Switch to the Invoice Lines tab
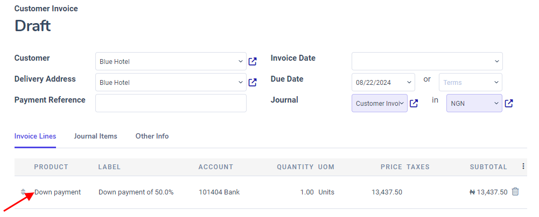This screenshot has height=217, width=539. 35,136
